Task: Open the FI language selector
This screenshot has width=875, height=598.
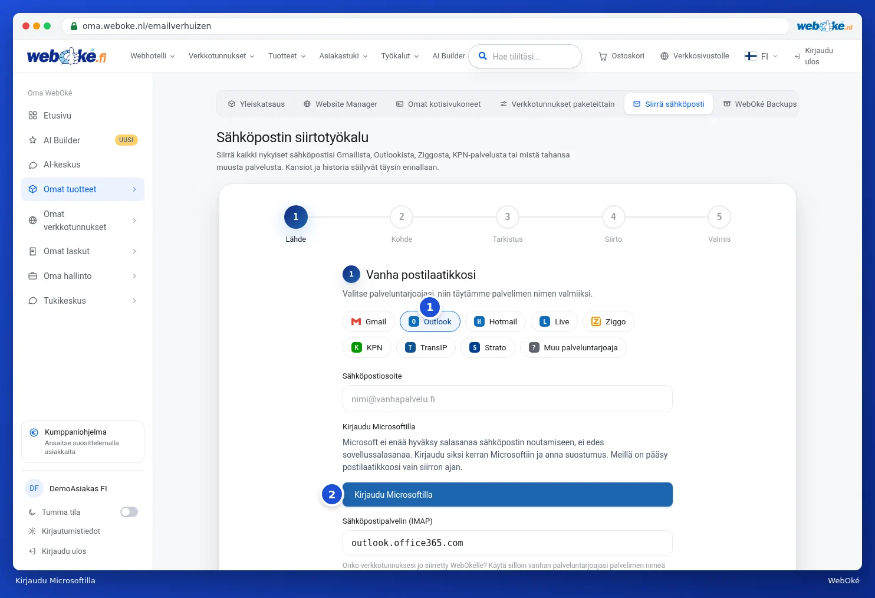Action: pos(761,56)
